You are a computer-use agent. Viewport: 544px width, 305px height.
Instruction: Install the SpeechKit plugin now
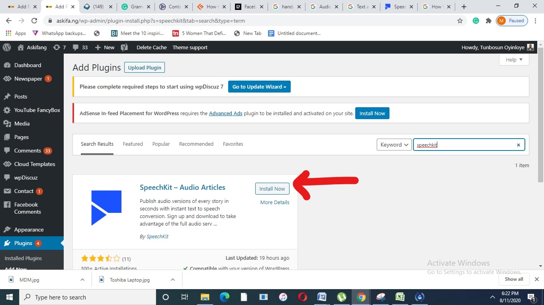tap(272, 189)
